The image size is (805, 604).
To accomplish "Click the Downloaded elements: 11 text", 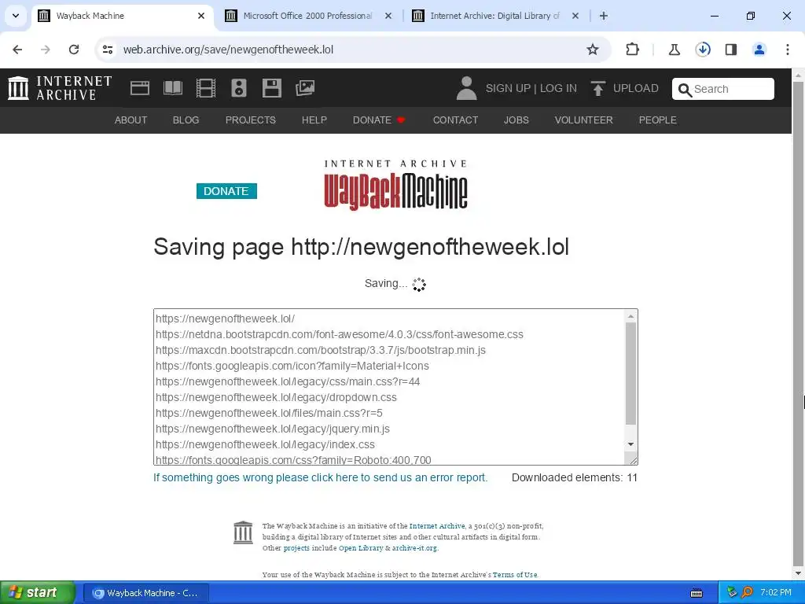I will [x=575, y=477].
